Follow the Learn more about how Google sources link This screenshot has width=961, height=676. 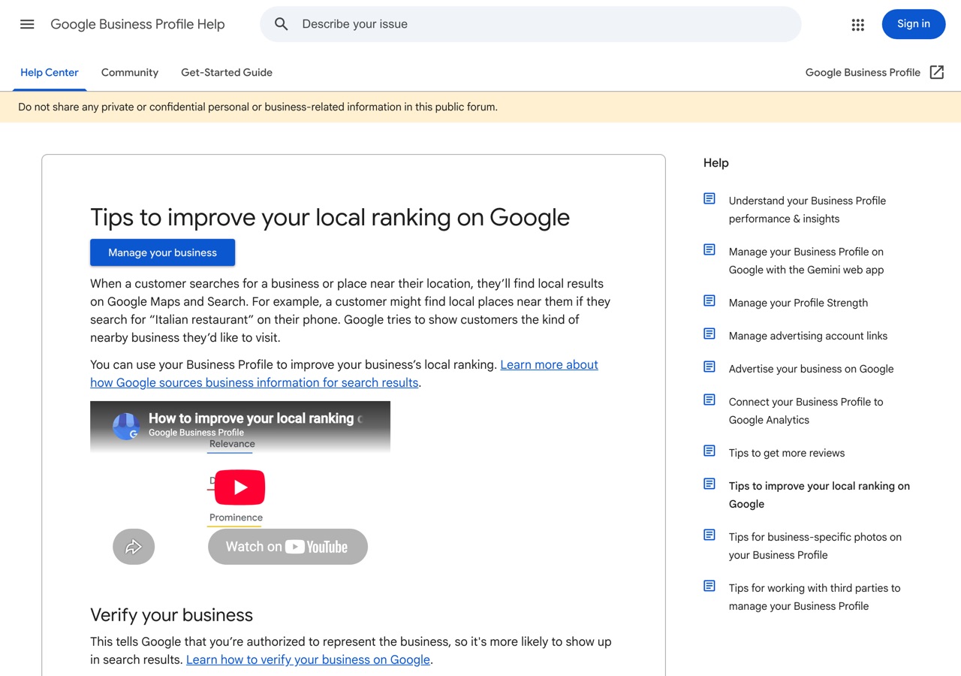point(344,373)
